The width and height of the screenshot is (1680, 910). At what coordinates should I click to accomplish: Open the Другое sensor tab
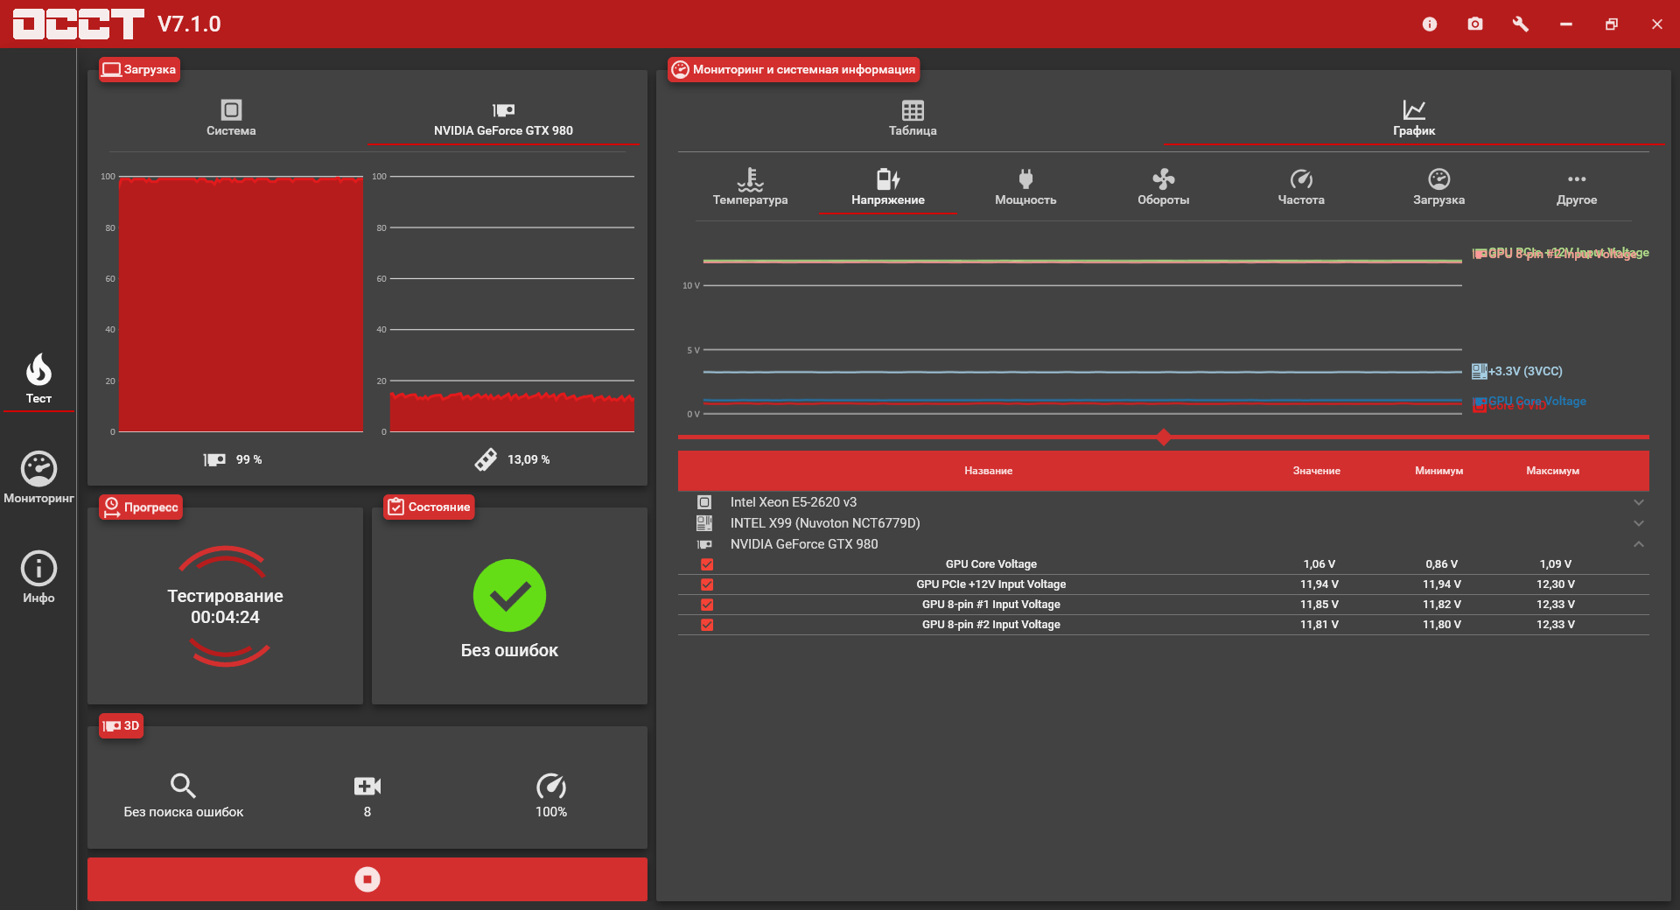pos(1577,187)
